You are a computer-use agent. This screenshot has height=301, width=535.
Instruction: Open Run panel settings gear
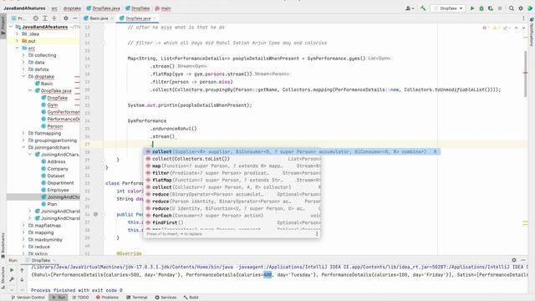pos(514,260)
